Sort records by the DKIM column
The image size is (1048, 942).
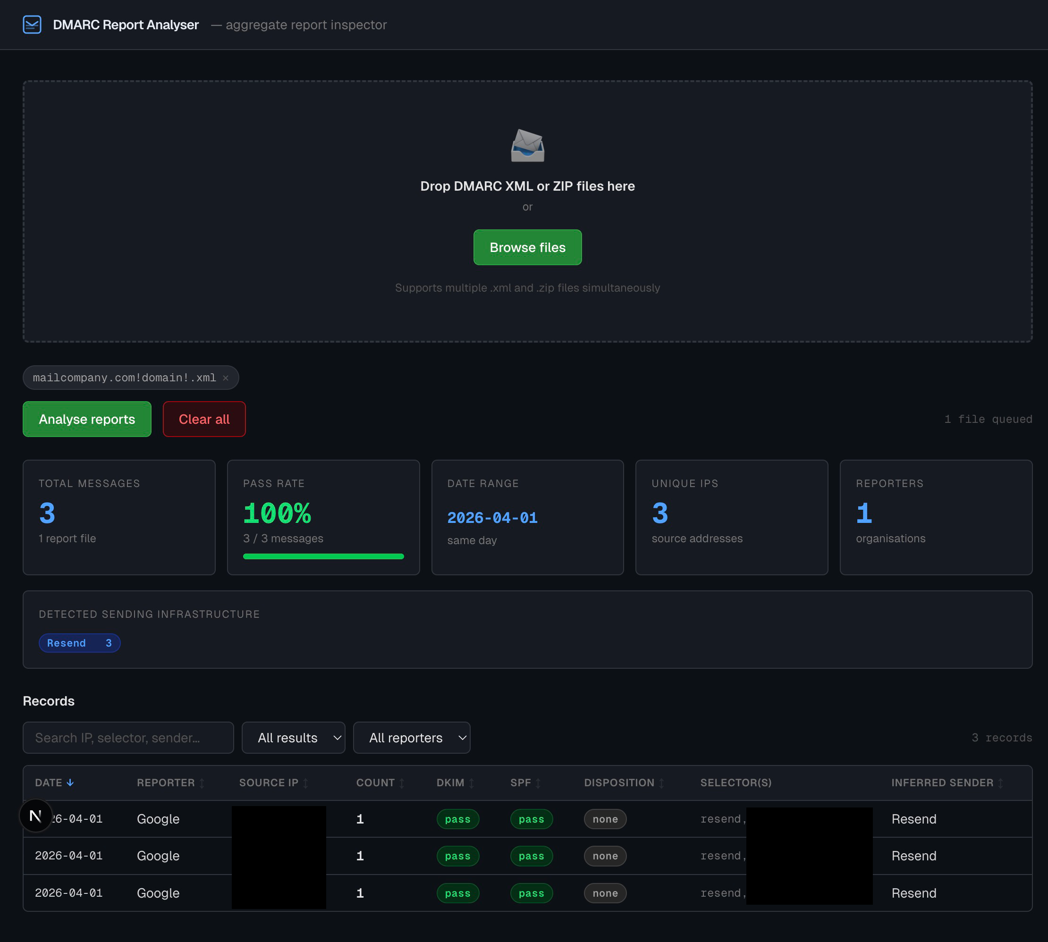471,782
